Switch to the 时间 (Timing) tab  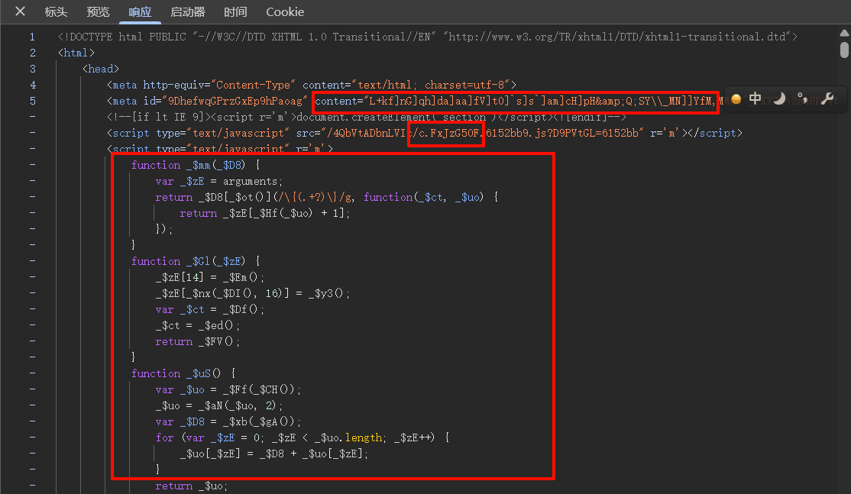click(x=235, y=12)
